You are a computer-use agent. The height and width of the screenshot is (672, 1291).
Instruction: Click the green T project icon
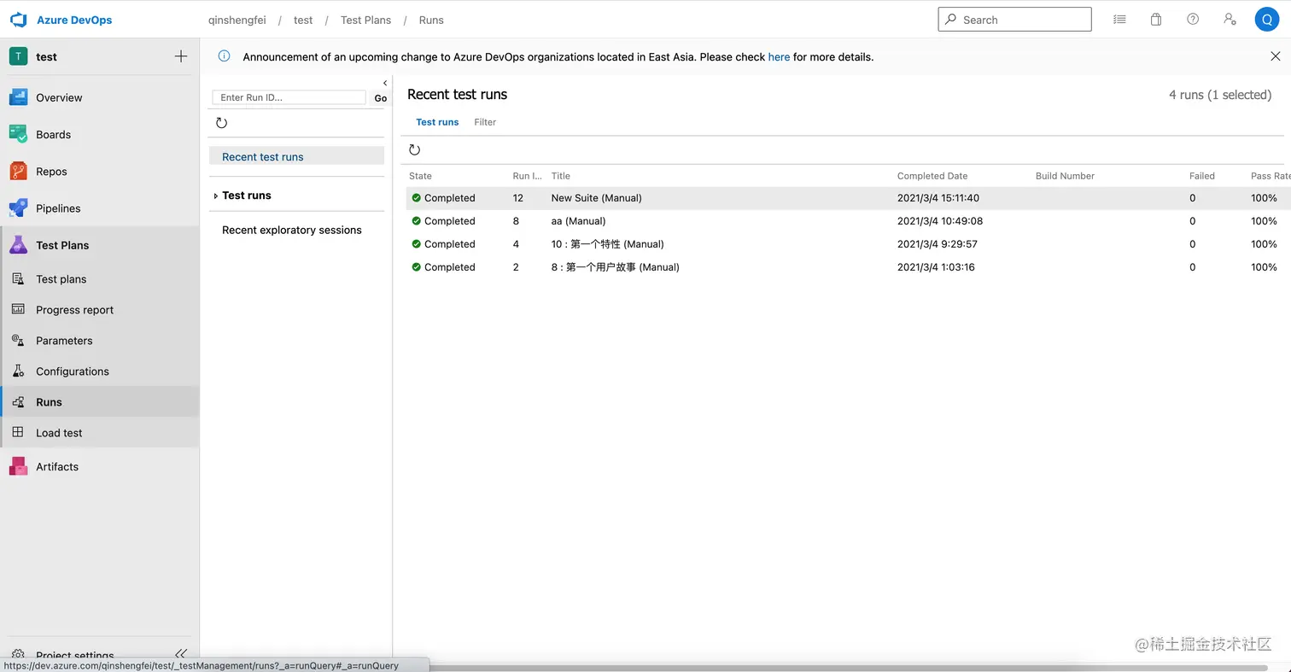(19, 56)
